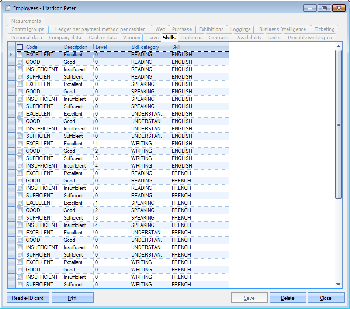350x309 pixels.
Task: Check the SUFFICIENT FRENCH SPEAKING row checkbox
Action: click(x=20, y=217)
